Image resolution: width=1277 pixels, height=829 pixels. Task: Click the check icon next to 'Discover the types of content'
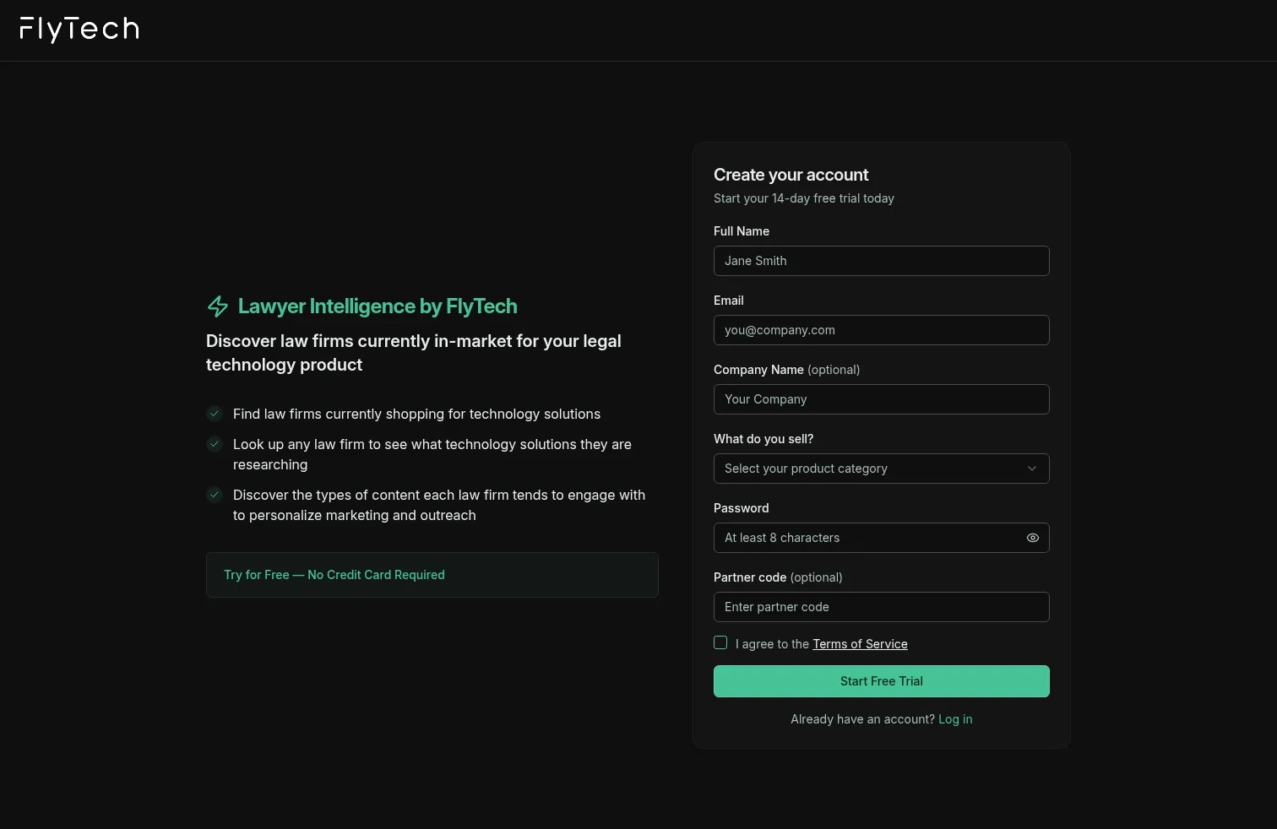(215, 495)
